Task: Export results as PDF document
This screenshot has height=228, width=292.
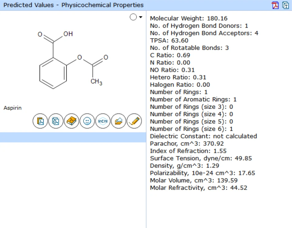Action: [275, 5]
